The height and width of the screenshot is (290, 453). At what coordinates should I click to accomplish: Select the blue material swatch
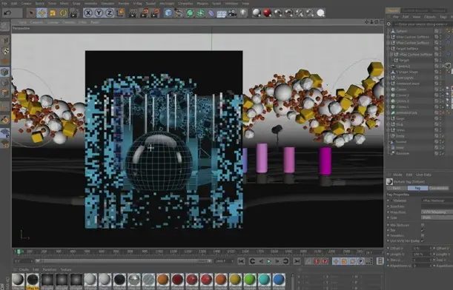click(279, 280)
